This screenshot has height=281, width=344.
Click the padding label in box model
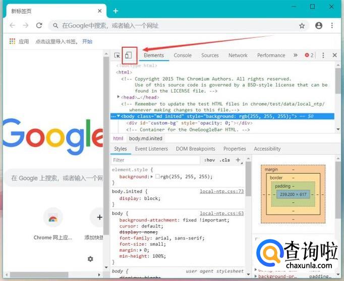point(282,186)
